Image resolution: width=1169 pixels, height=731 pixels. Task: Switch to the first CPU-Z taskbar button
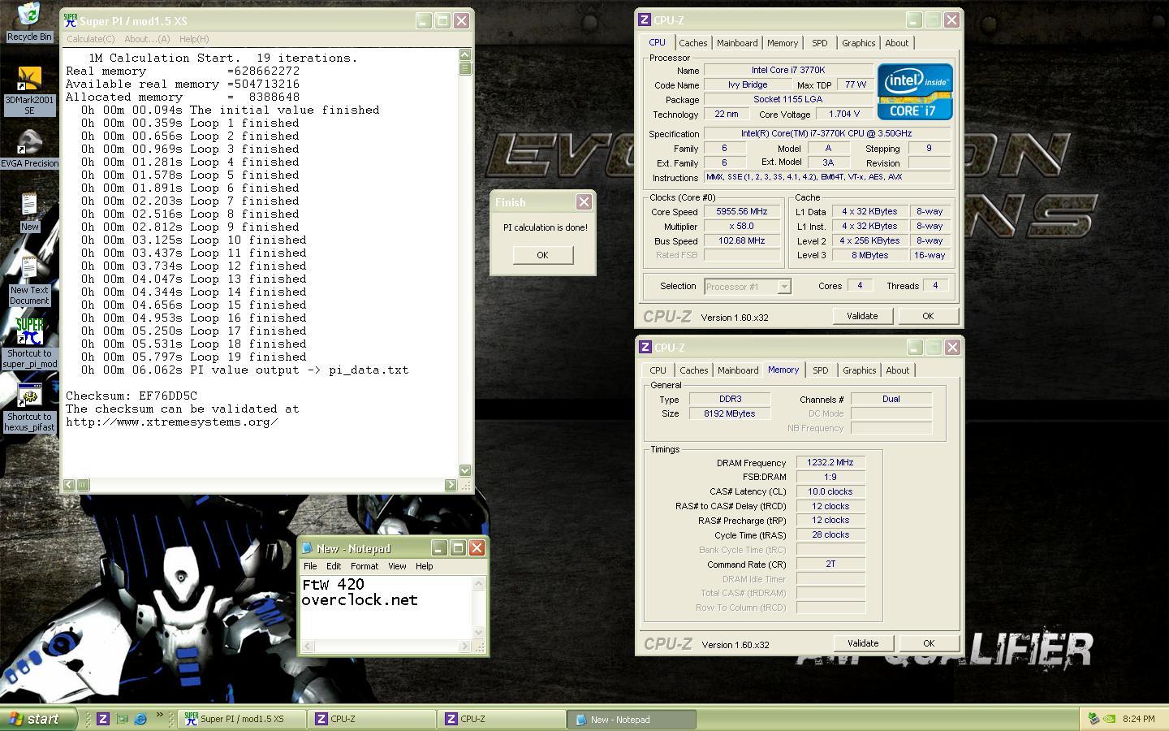pos(373,719)
